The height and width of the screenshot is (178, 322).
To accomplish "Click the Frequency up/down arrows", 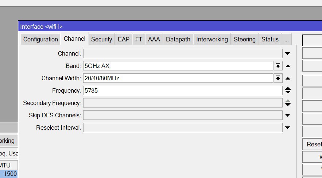I will (288, 90).
